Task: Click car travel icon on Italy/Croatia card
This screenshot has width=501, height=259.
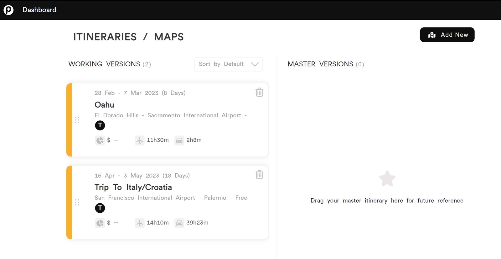Action: pyautogui.click(x=179, y=223)
